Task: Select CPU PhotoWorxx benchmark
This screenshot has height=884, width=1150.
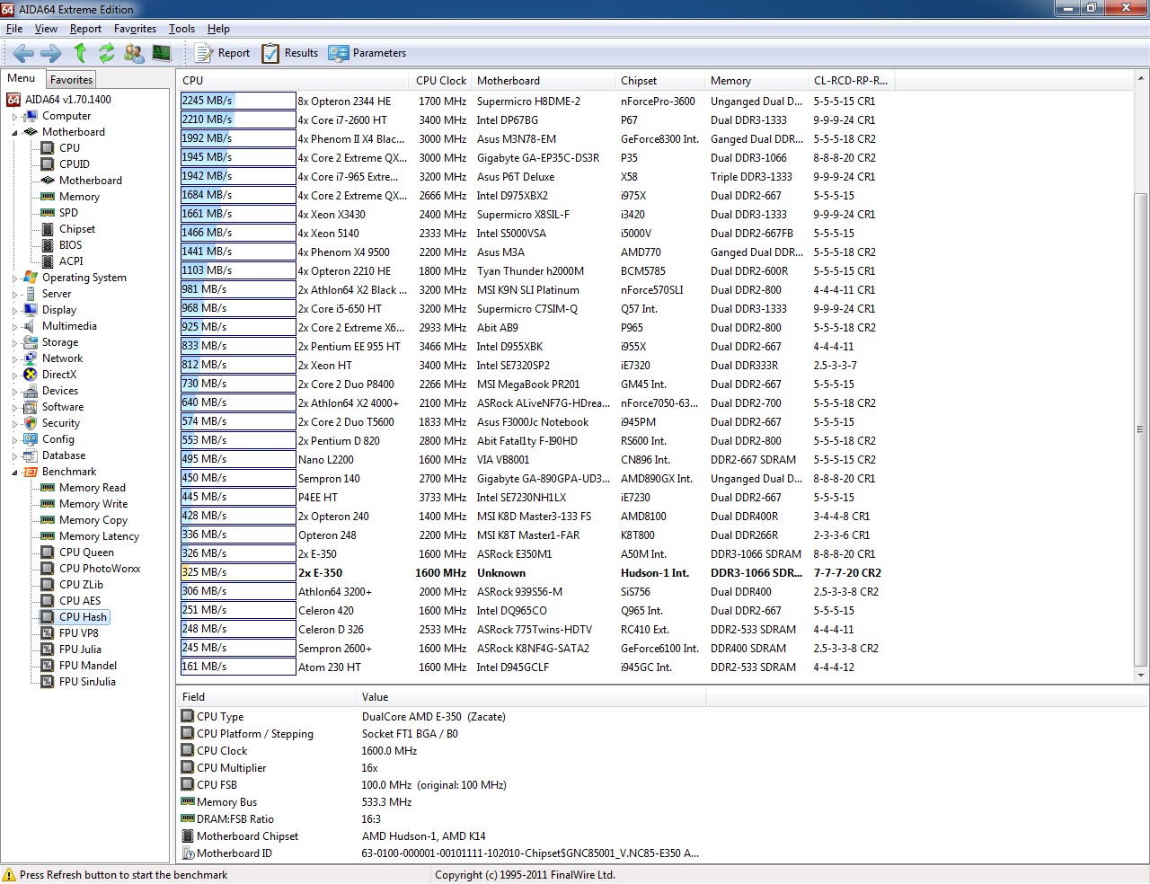Action: coord(100,569)
